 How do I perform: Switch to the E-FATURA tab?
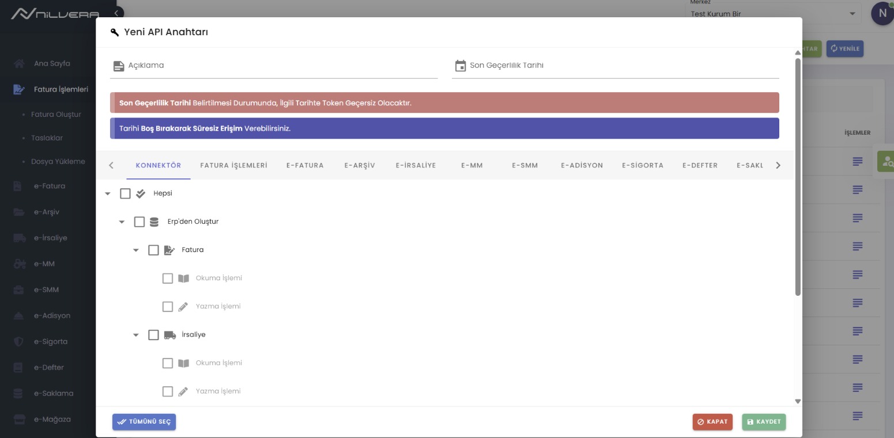coord(305,165)
